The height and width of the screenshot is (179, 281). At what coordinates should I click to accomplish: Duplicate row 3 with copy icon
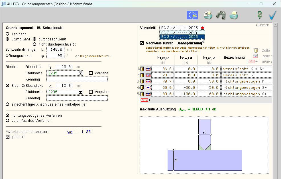pos(148,81)
